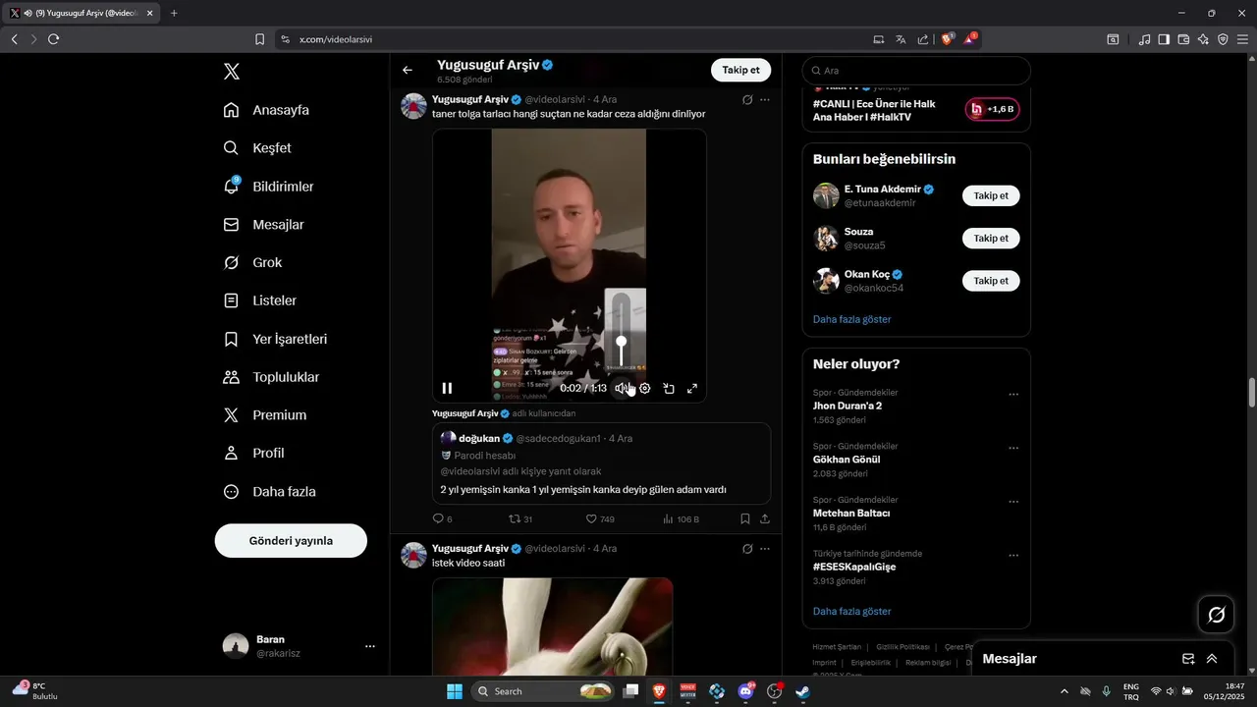View analytics showing 106 B views
This screenshot has height=707, width=1257.
[x=681, y=518]
